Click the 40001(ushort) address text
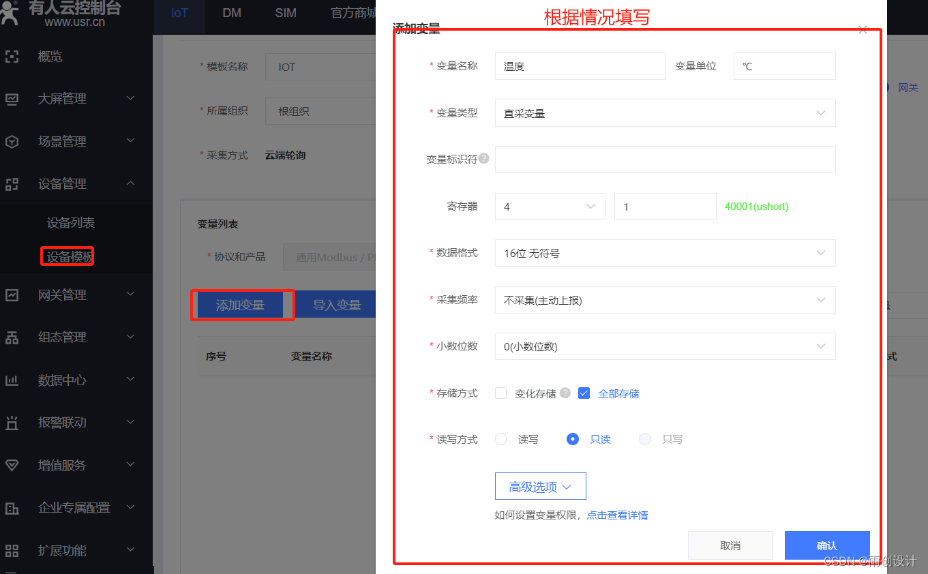This screenshot has height=574, width=928. pyautogui.click(x=756, y=207)
